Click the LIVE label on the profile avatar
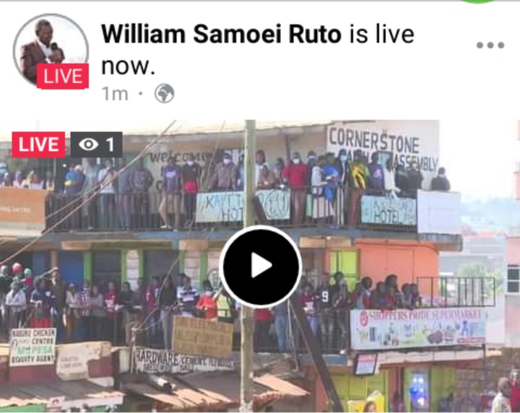 pyautogui.click(x=63, y=77)
